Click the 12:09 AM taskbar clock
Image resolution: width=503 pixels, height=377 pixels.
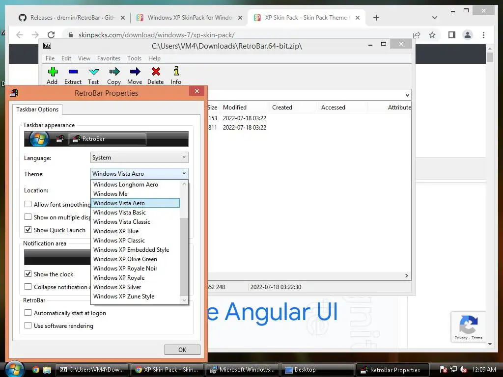coord(484,370)
